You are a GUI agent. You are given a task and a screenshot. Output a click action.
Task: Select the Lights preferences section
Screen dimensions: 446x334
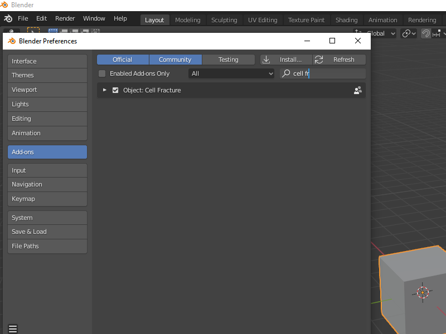pyautogui.click(x=47, y=105)
